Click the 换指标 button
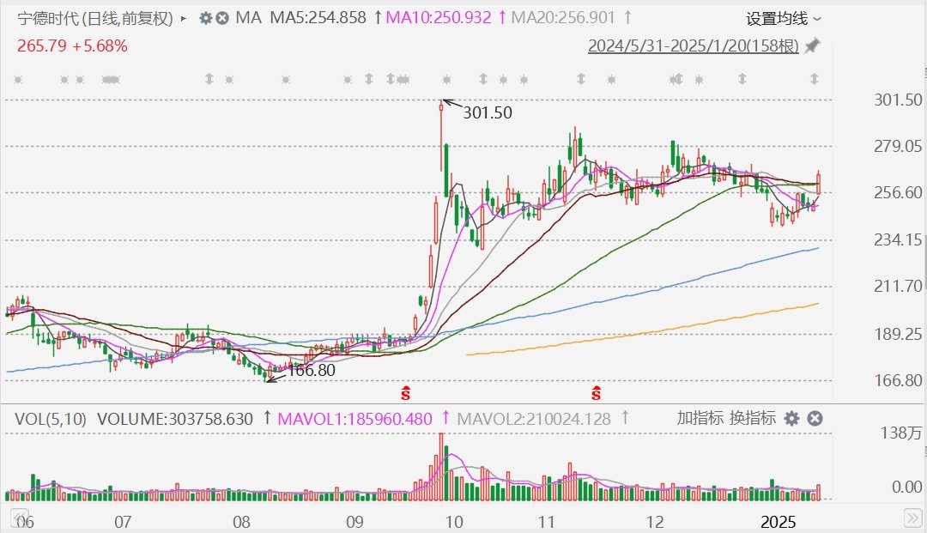 753,419
